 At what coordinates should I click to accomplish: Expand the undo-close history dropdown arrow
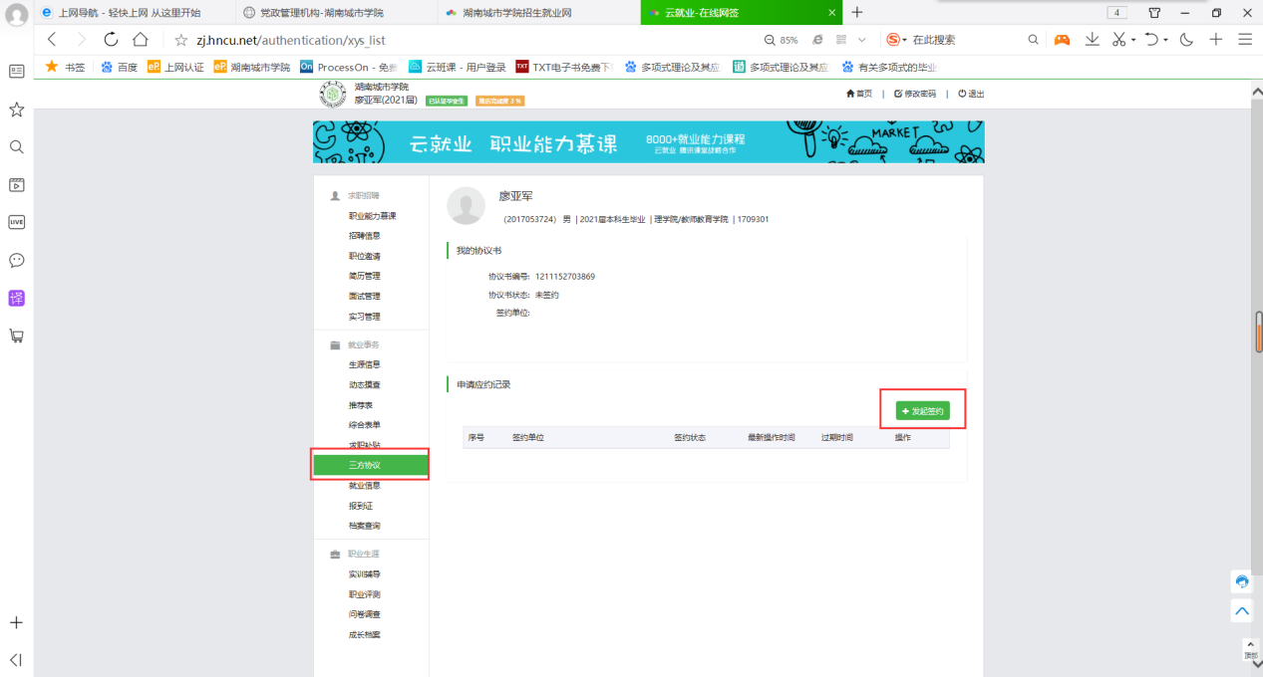click(x=1164, y=41)
